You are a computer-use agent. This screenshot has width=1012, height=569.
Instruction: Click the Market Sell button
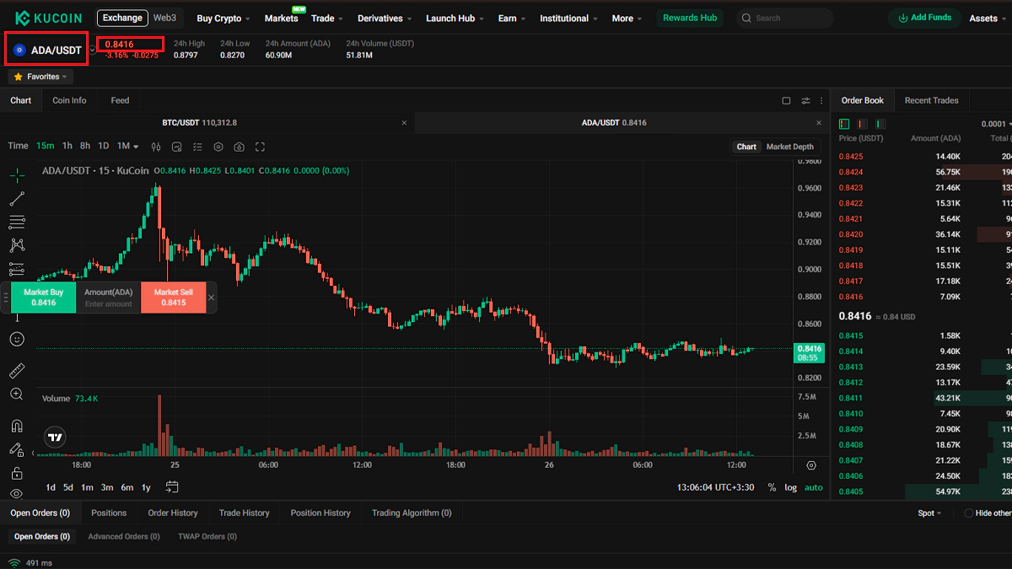pos(173,298)
